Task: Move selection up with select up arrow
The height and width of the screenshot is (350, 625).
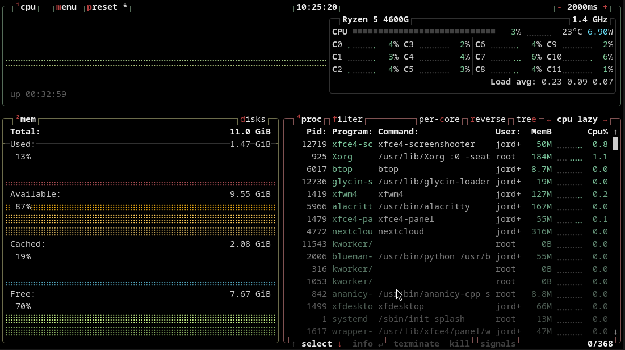Action: pyautogui.click(x=293, y=344)
